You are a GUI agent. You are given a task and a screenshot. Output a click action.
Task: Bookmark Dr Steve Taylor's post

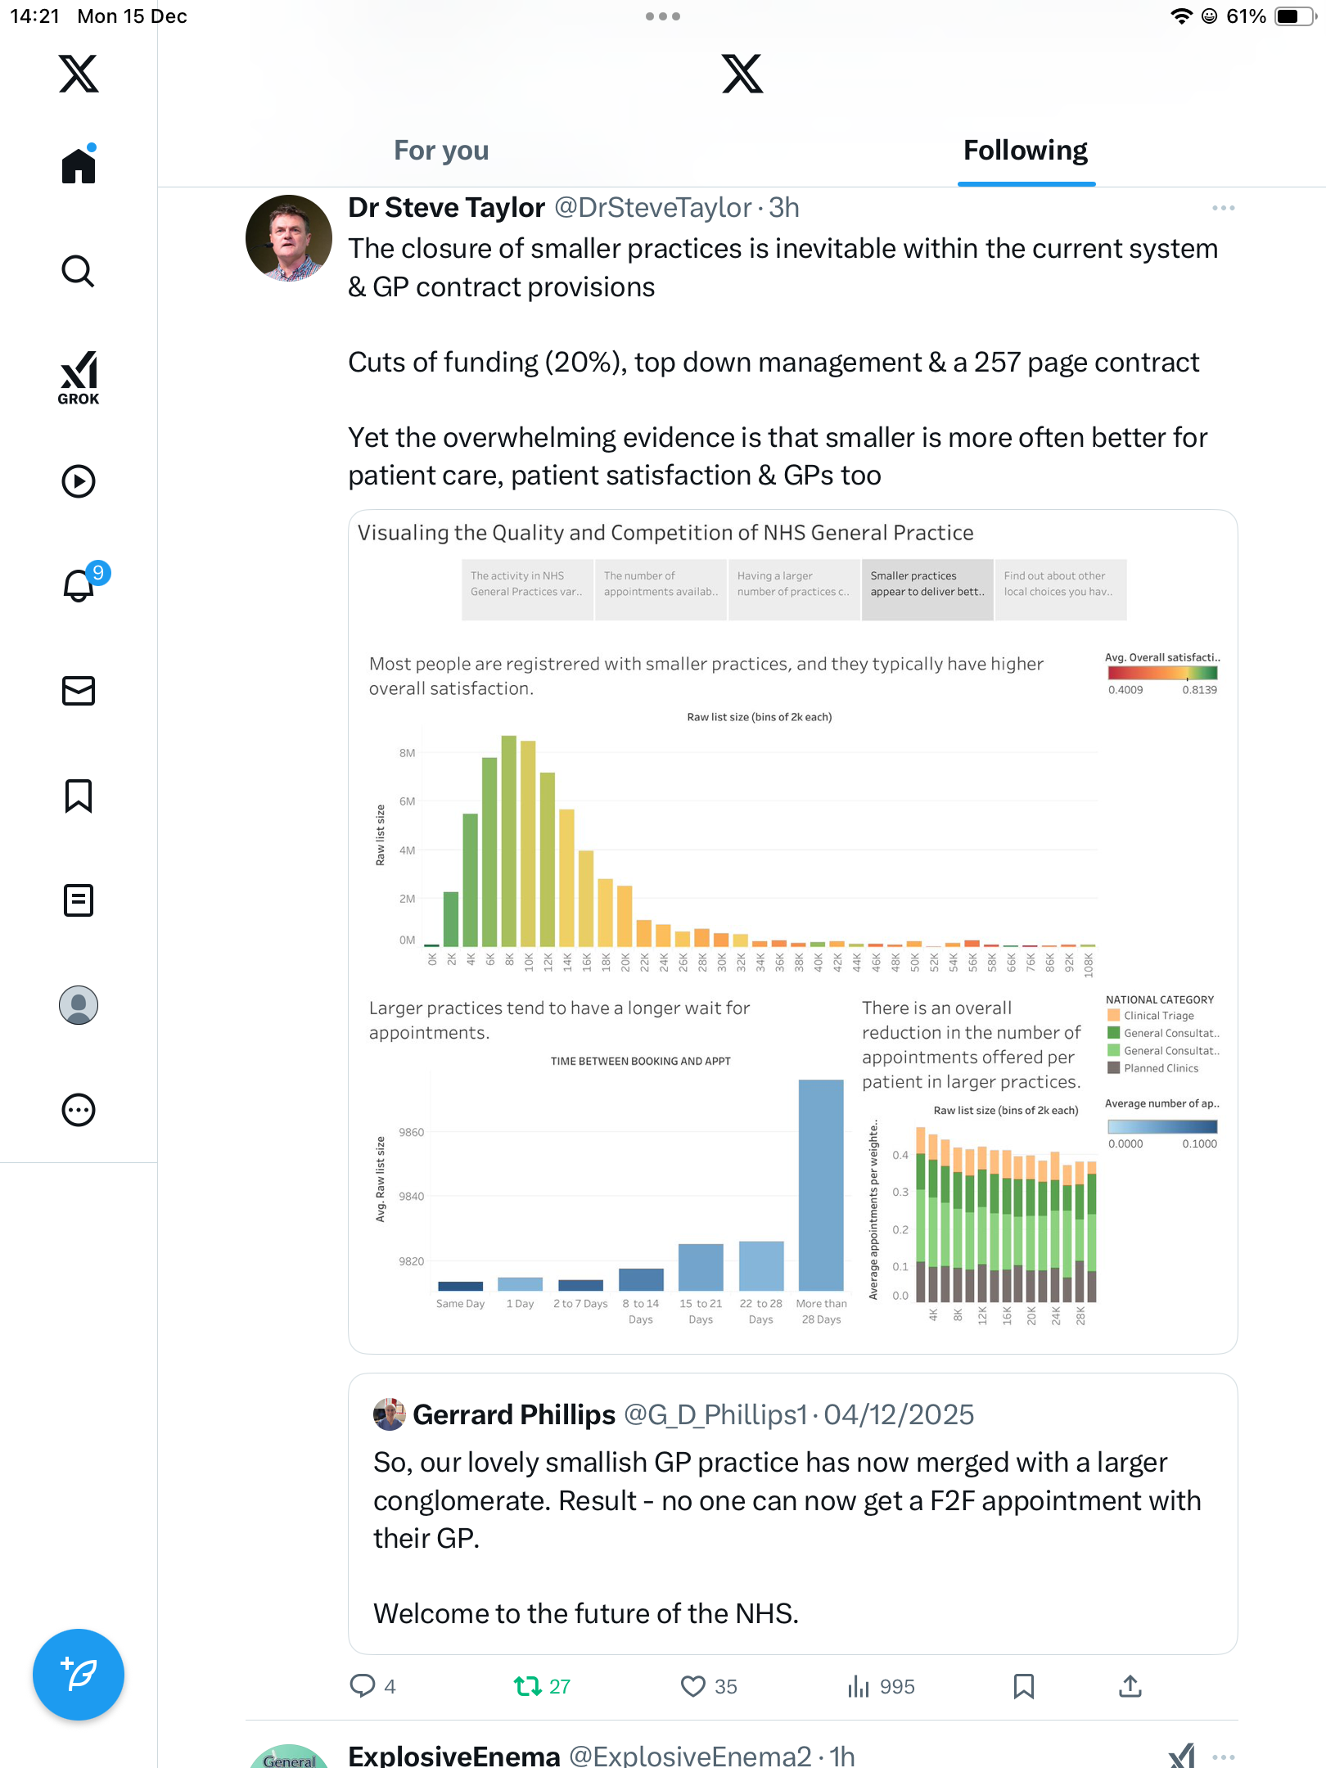point(1023,1686)
